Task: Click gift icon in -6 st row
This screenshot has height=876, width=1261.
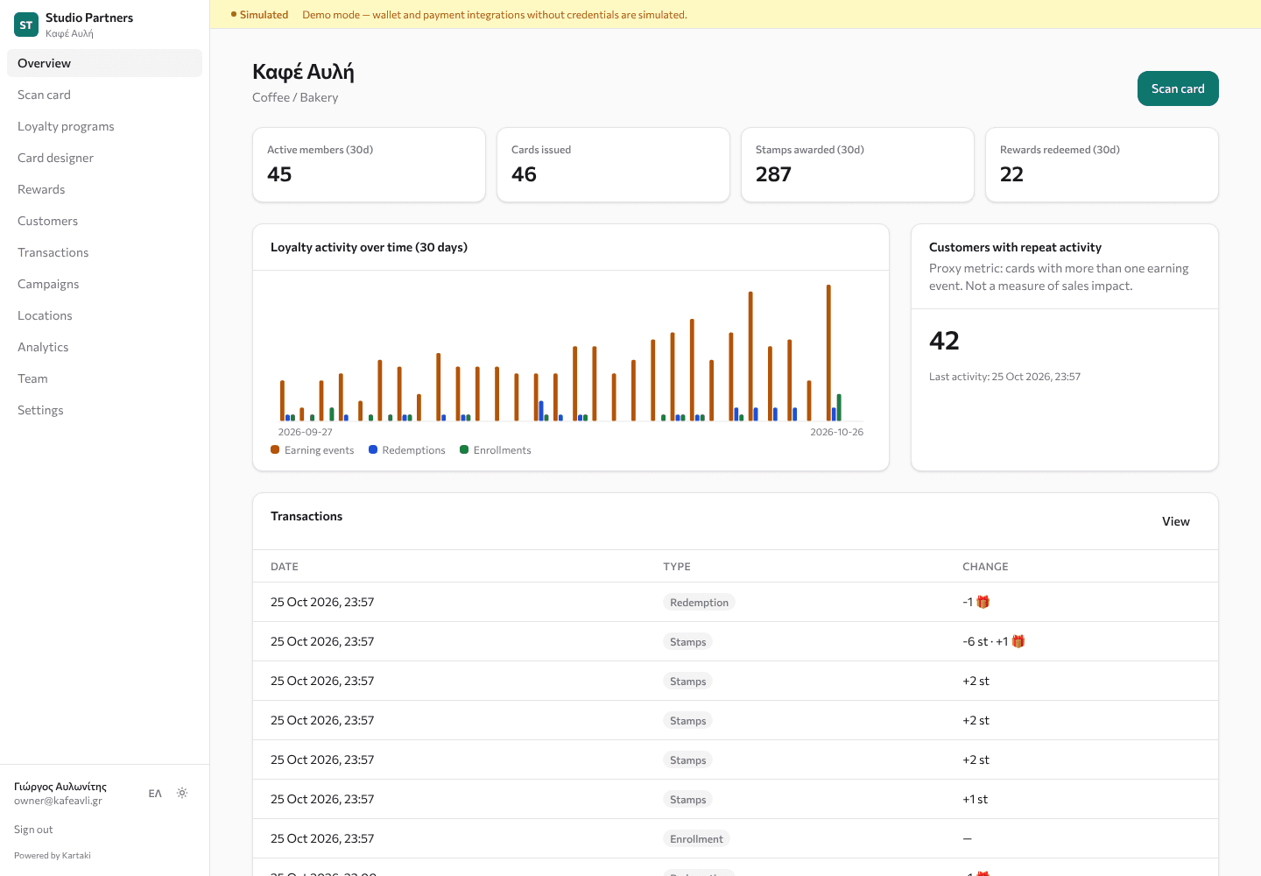Action: point(1018,641)
